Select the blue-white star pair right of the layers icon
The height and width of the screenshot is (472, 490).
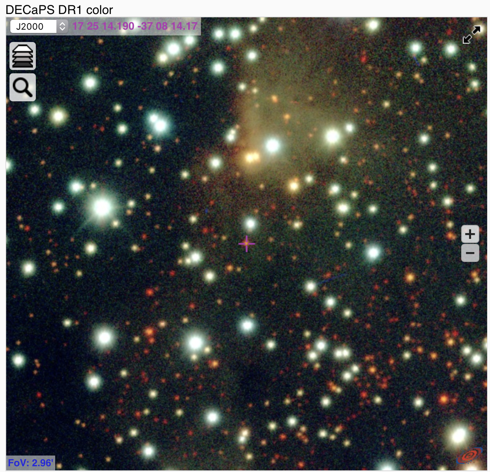(158, 123)
